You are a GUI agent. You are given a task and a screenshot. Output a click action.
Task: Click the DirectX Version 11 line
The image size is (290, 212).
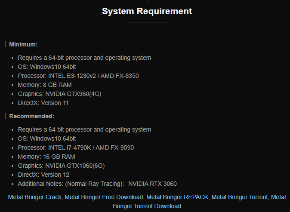click(x=43, y=103)
